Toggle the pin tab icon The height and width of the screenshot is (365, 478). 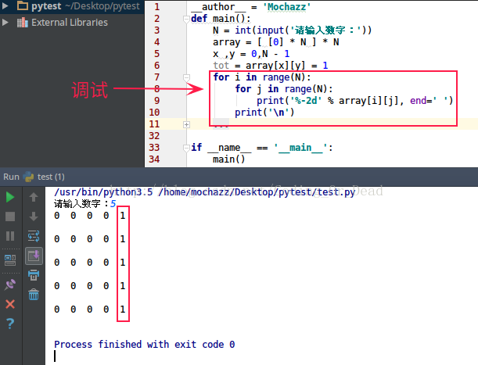(x=10, y=284)
